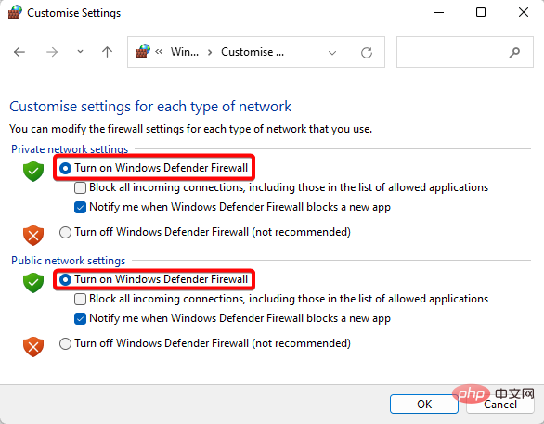
Task: Click inside the search box
Action: tap(465, 52)
